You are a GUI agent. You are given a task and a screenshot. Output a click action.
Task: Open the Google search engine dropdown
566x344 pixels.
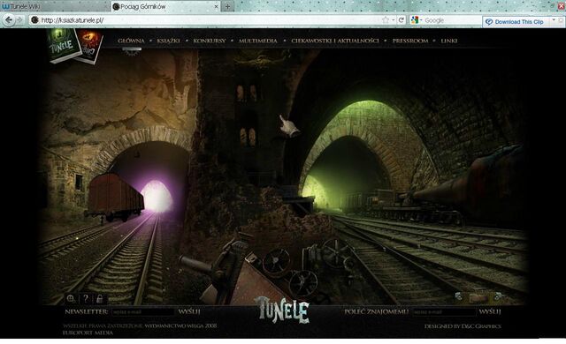click(x=417, y=20)
